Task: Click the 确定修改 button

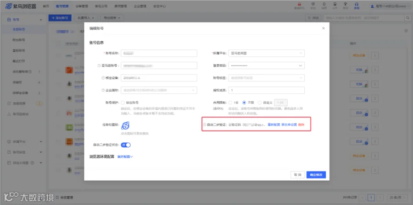Action: click(316, 175)
